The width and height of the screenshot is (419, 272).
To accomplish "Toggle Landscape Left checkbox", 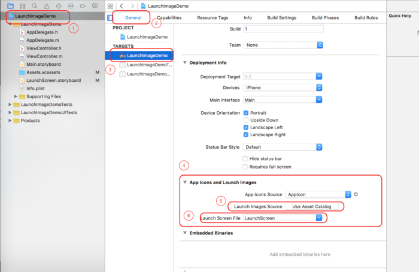I will 246,127.
